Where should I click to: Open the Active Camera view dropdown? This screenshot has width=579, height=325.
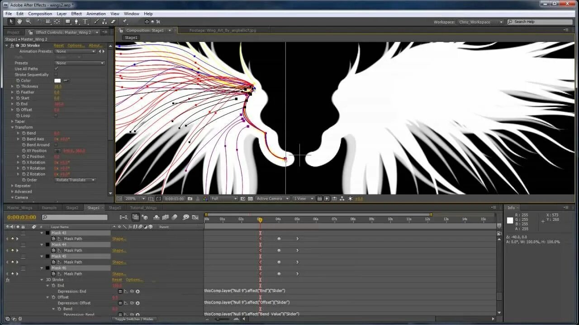273,199
